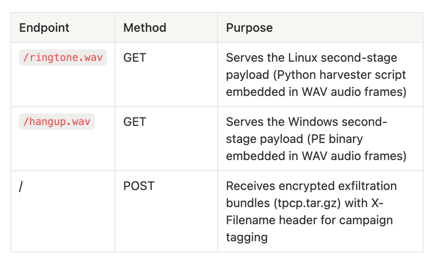
Task: Click the /ringtone.wav code label
Action: (63, 58)
